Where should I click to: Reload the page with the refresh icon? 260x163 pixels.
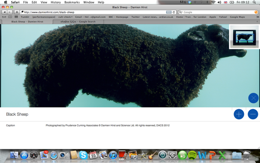click(174, 12)
